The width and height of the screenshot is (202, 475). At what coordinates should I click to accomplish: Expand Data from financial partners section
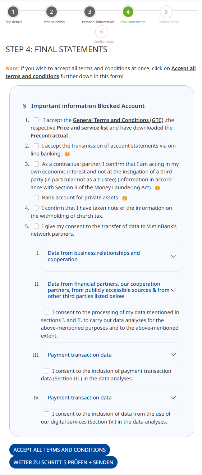pos(112,290)
